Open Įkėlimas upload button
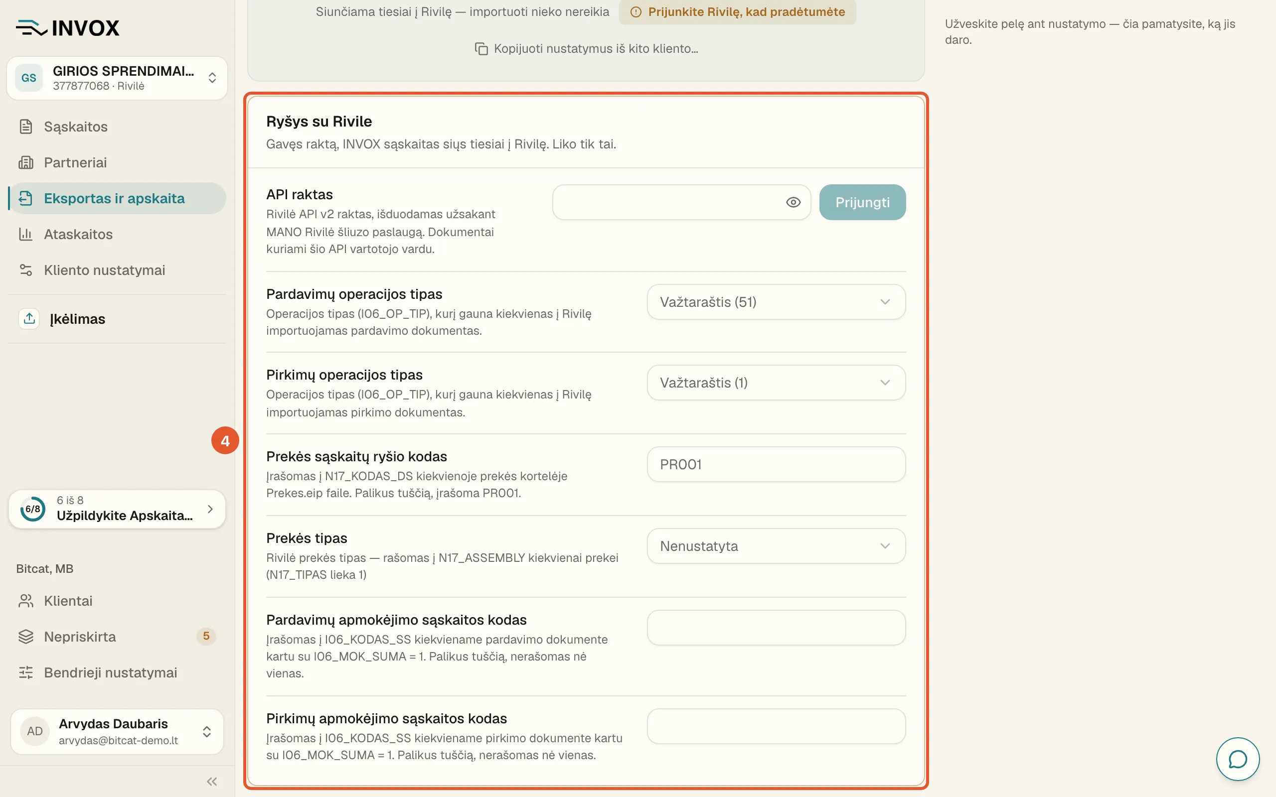This screenshot has height=797, width=1276. (117, 319)
